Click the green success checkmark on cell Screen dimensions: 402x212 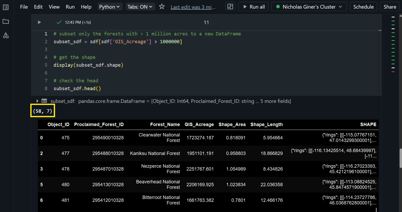59,22
